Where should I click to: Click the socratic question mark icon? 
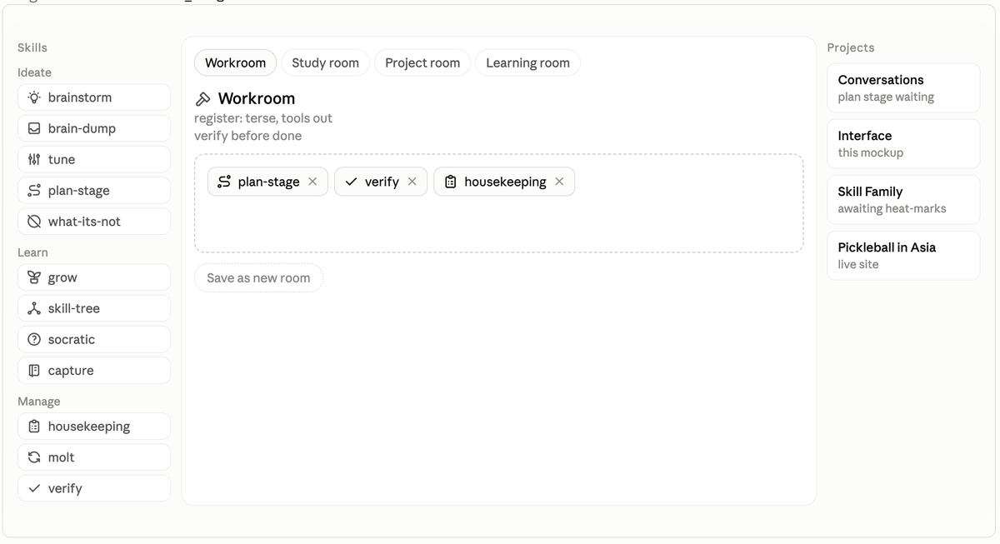coord(34,340)
